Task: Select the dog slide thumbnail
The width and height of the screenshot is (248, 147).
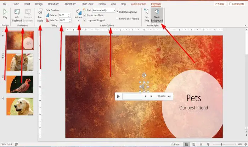Action: [x=20, y=107]
